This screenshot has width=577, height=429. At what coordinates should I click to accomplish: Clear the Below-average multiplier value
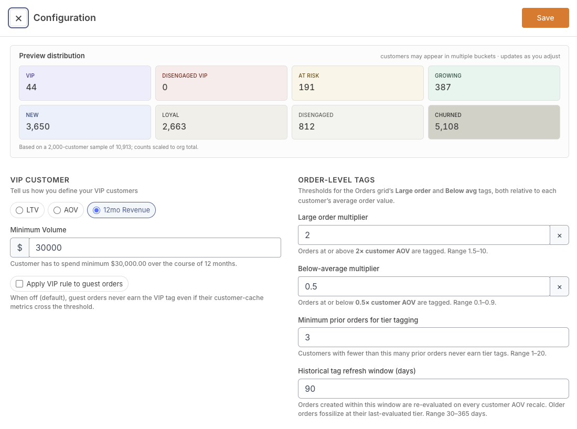coord(559,287)
